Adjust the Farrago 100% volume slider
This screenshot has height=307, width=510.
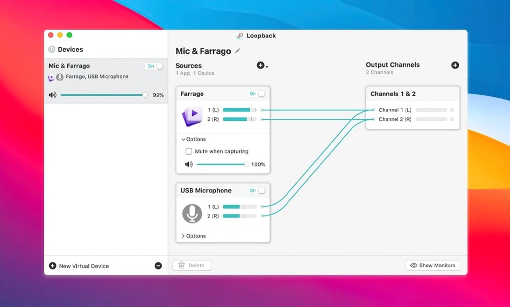(x=223, y=164)
